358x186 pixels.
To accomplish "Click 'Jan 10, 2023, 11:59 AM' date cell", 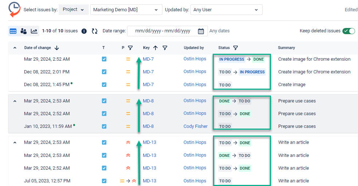I will point(48,126).
